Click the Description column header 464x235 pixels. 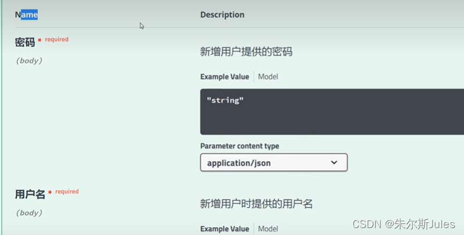(x=222, y=15)
